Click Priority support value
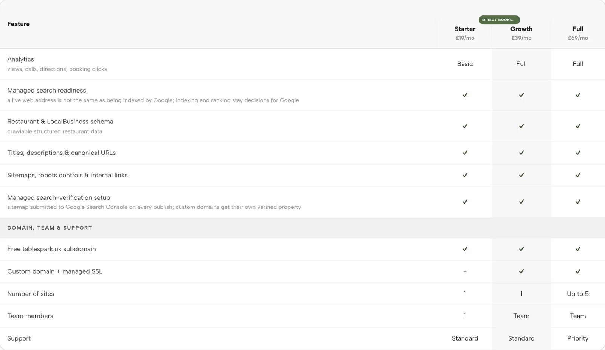This screenshot has height=350, width=605. coord(578,338)
